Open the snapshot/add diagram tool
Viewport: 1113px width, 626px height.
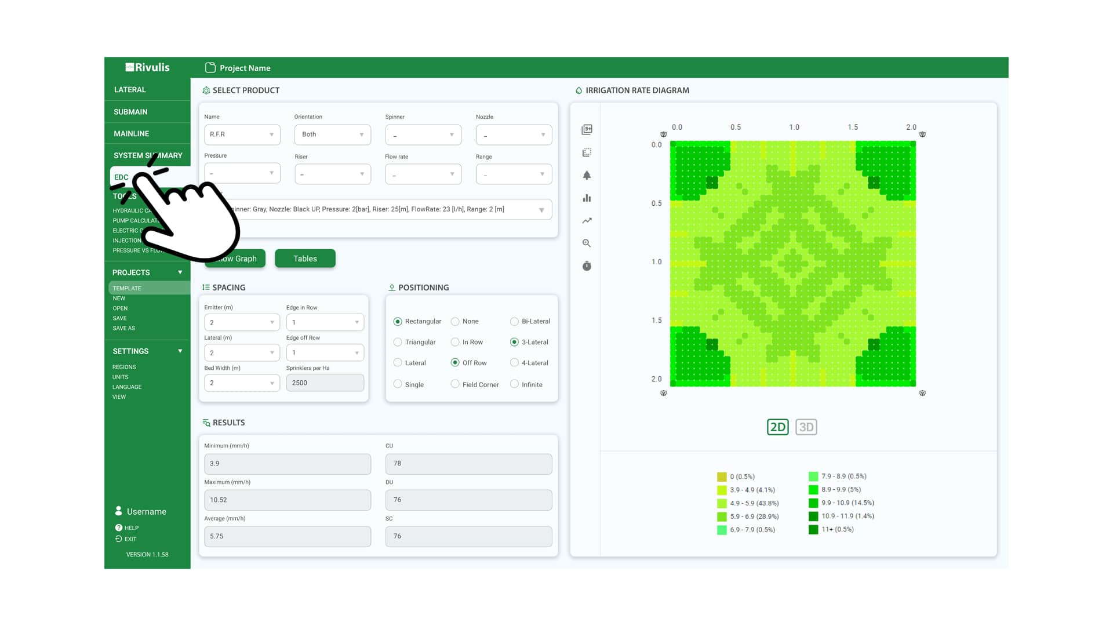[587, 129]
